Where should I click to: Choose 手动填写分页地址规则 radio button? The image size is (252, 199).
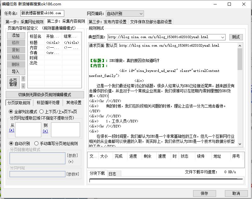(x=37, y=143)
